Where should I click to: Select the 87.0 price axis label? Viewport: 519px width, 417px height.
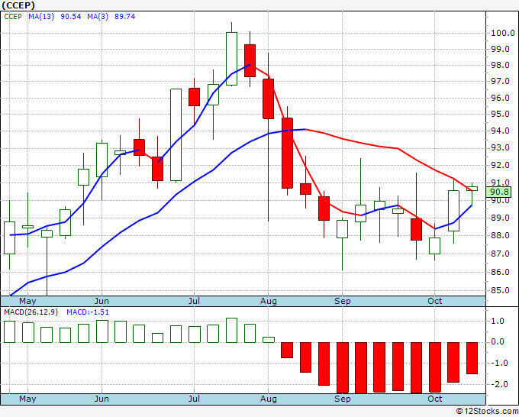pyautogui.click(x=500, y=254)
